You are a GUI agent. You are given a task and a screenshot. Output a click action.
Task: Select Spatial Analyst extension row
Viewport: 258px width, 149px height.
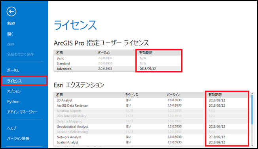[x=152, y=142]
